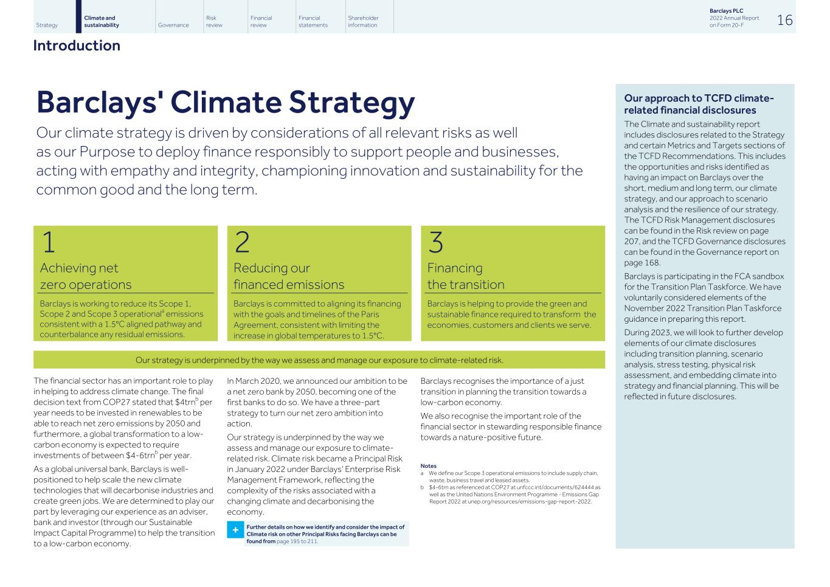Jump to the Financial statements tab
The image size is (830, 587).
click(x=313, y=22)
